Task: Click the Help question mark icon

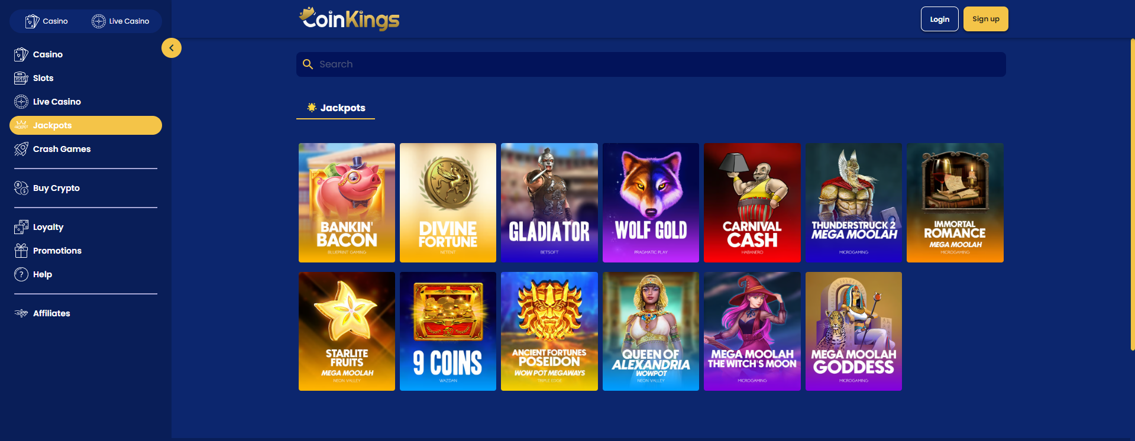Action: pos(21,274)
